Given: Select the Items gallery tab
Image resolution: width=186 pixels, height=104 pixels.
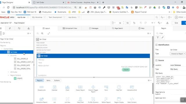Looking at the screenshot, I should click(48, 80).
